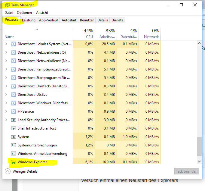
Task: Switch to the Dienste tab
Action: [x=117, y=20]
